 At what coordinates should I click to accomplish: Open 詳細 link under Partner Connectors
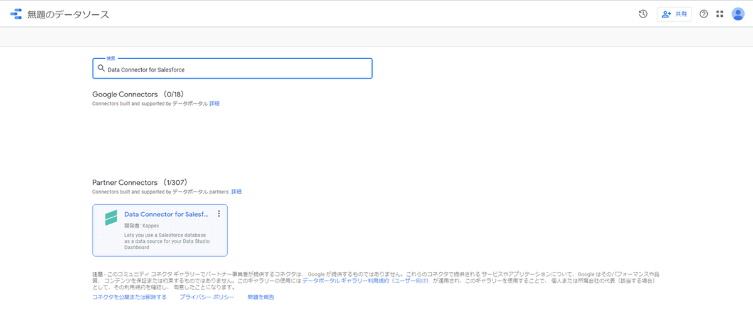pyautogui.click(x=236, y=192)
